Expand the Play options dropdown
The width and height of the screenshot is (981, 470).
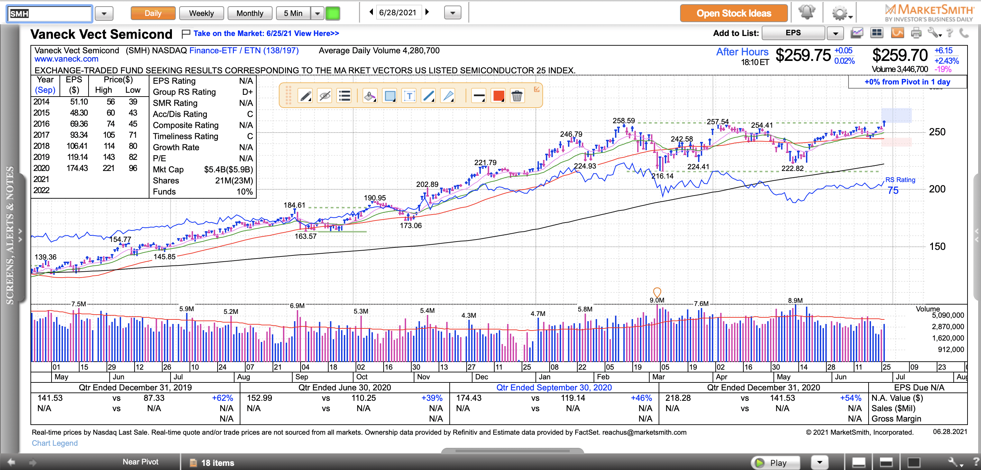click(819, 463)
